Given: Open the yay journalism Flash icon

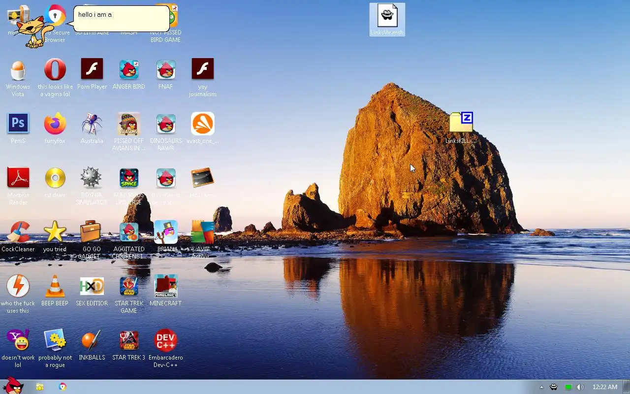Looking at the screenshot, I should (203, 69).
